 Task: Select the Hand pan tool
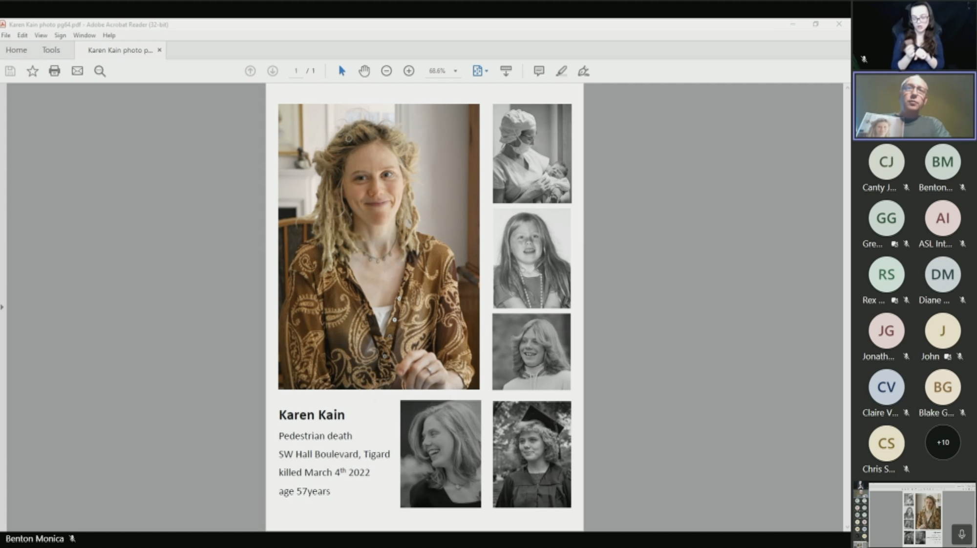[364, 71]
